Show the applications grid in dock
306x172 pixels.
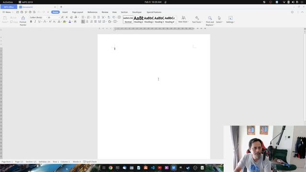104,168
